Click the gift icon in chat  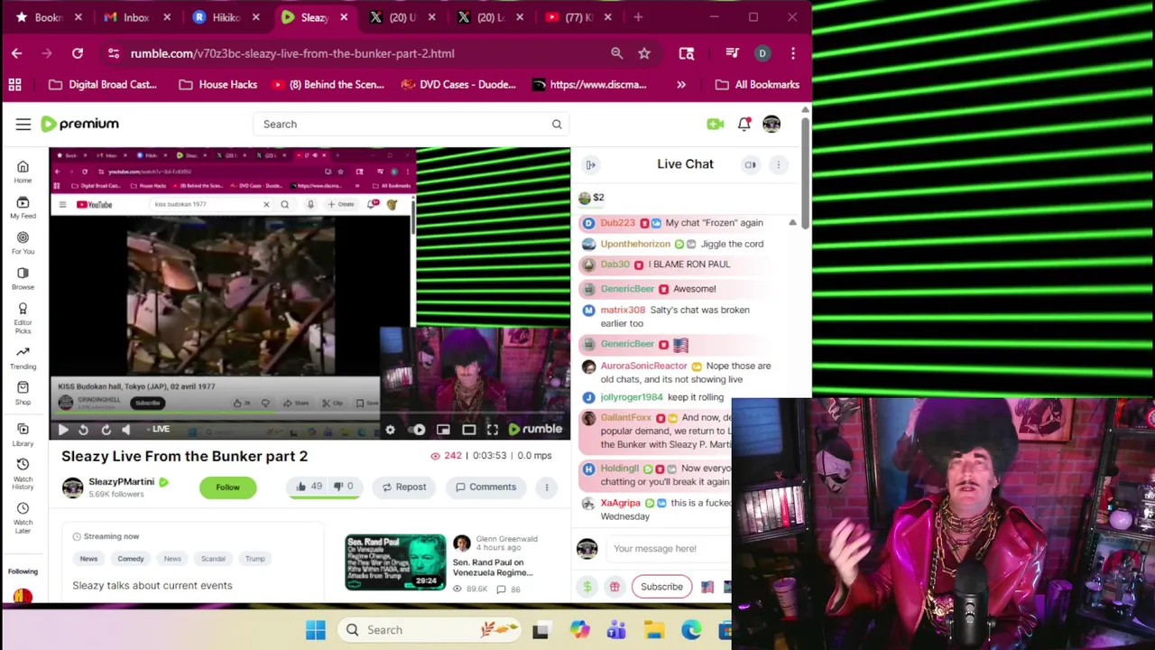pyautogui.click(x=614, y=587)
